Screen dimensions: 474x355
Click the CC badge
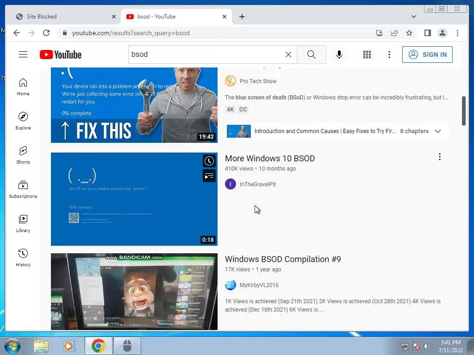[x=243, y=109]
